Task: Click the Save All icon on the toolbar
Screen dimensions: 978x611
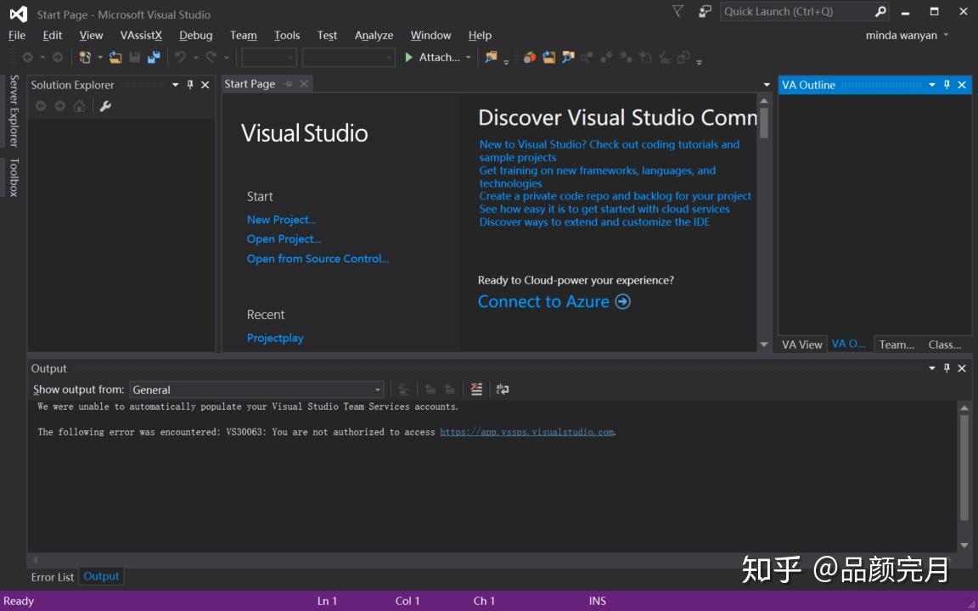Action: coord(154,57)
